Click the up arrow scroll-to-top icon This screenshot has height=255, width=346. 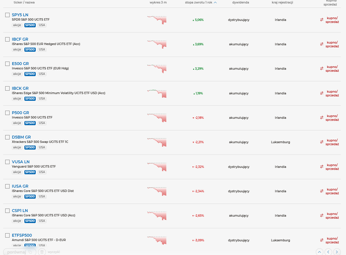(x=320, y=252)
